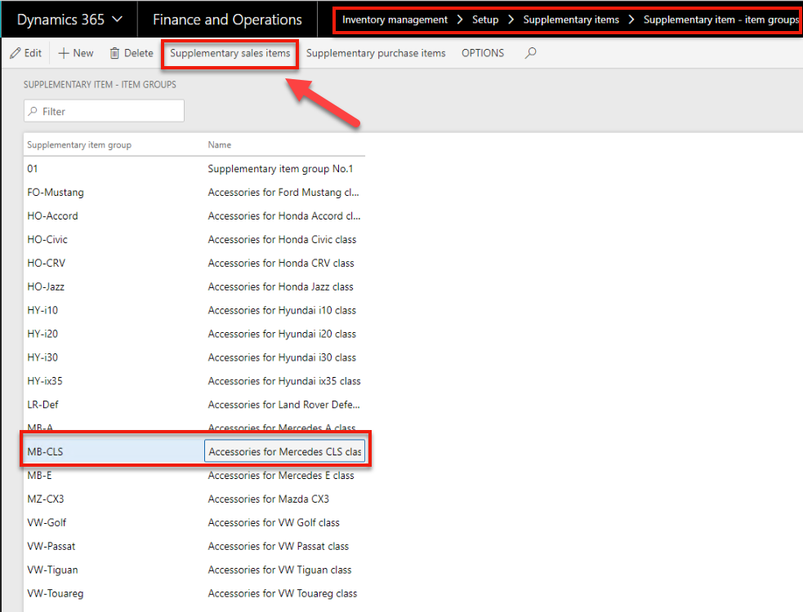Select the MB-E row
This screenshot has width=803, height=612.
194,476
